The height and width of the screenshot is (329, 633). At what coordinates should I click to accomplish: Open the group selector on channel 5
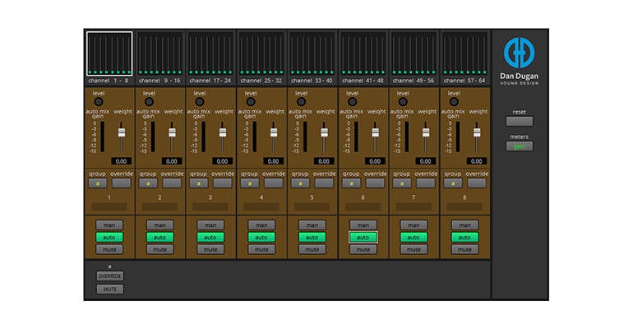pos(300,183)
